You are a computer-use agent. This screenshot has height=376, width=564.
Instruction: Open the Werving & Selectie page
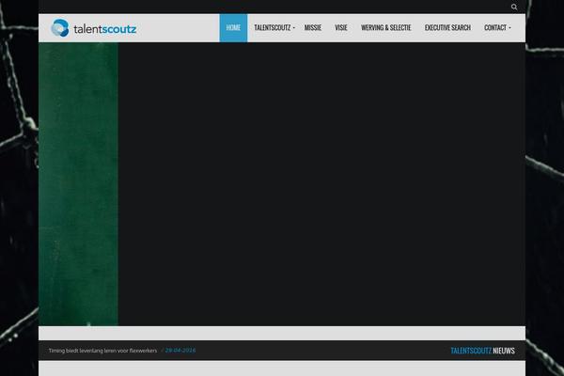coord(386,27)
